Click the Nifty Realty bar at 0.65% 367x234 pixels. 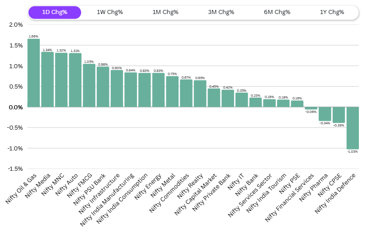200,94
